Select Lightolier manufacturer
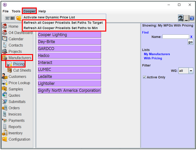The width and height of the screenshot is (196, 150). tap(69, 83)
